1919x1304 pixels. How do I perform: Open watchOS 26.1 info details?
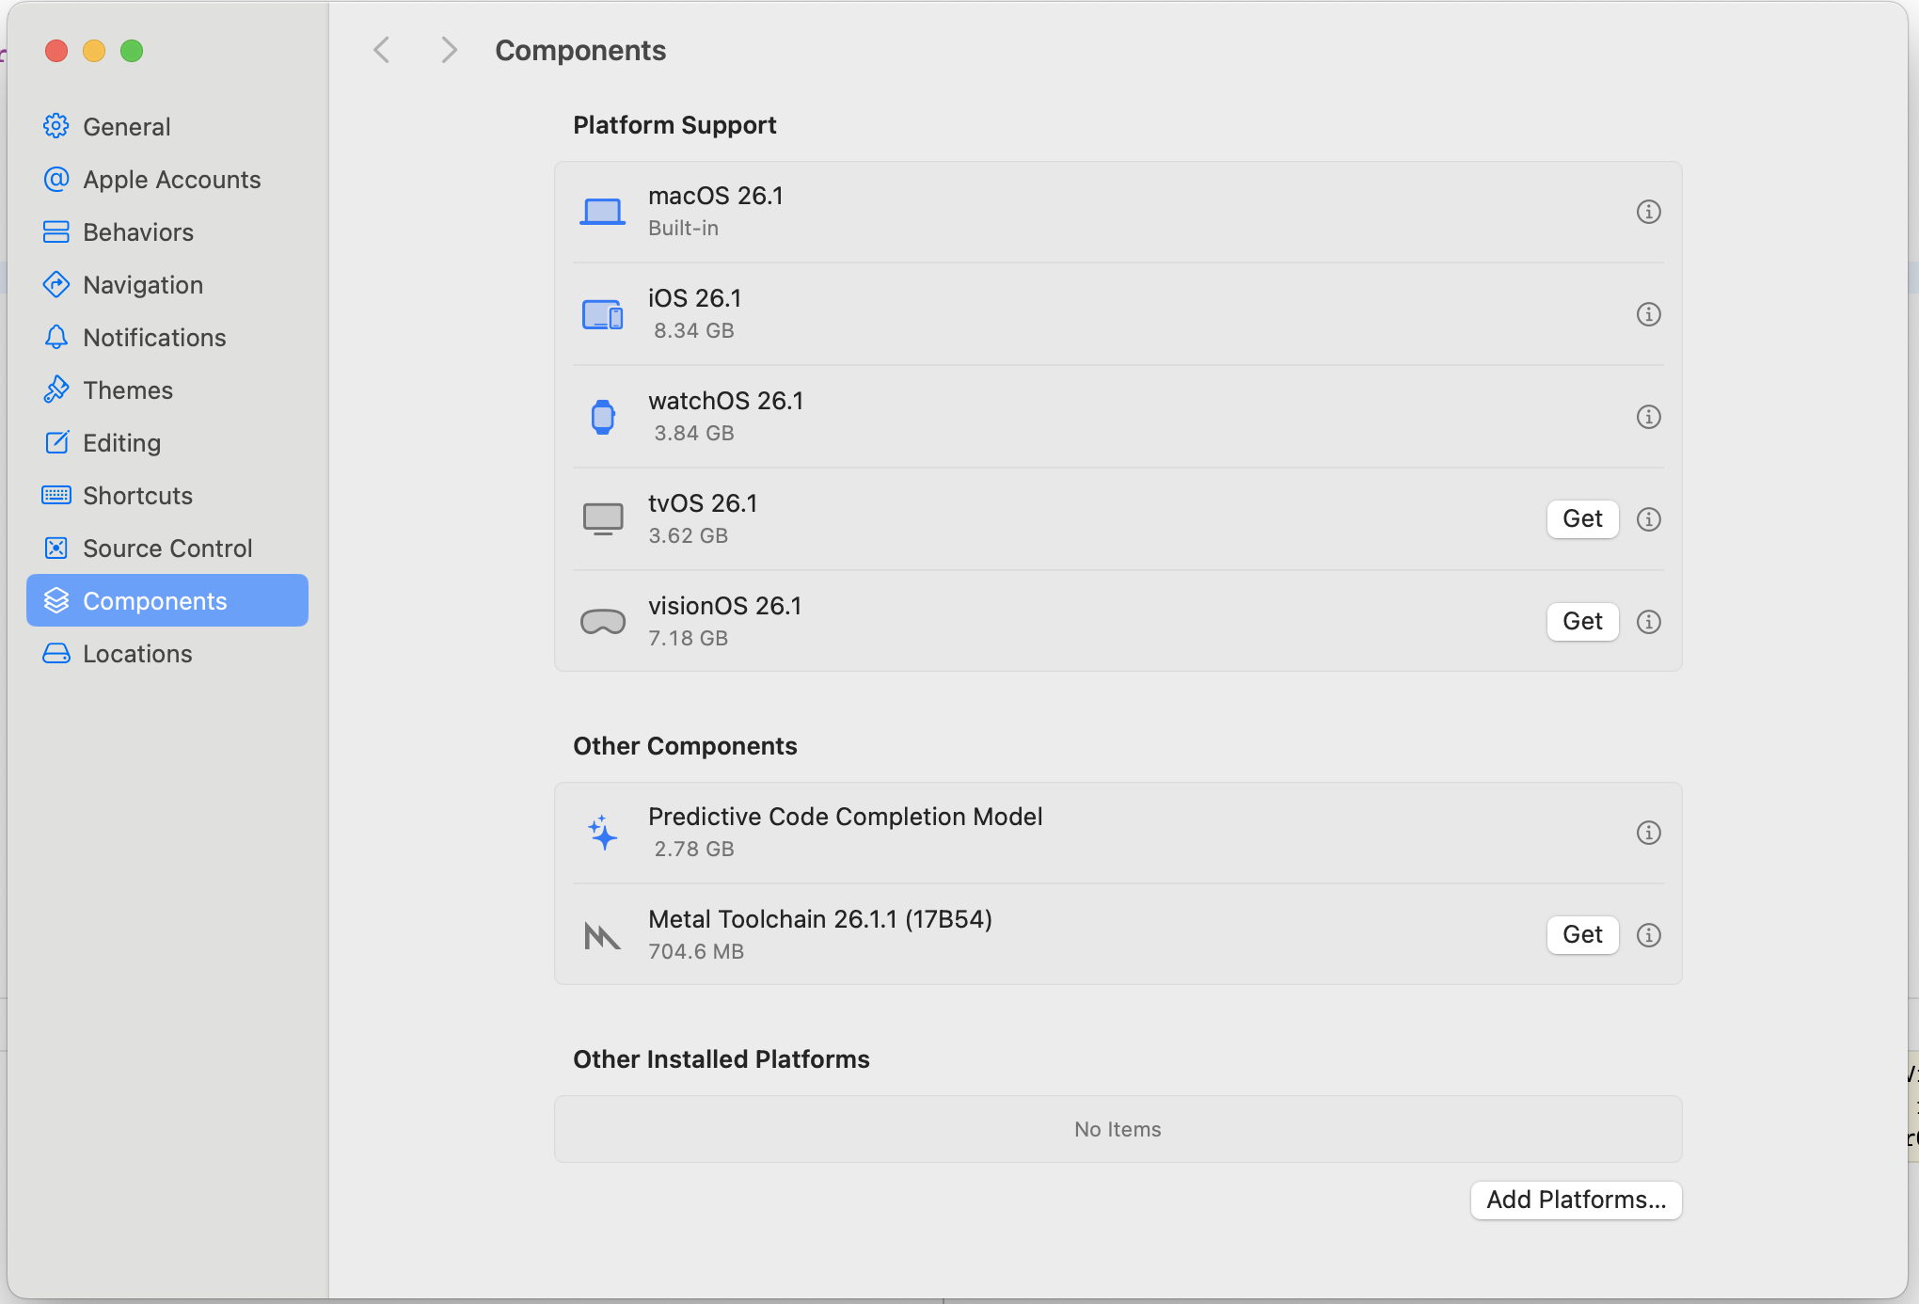point(1648,417)
